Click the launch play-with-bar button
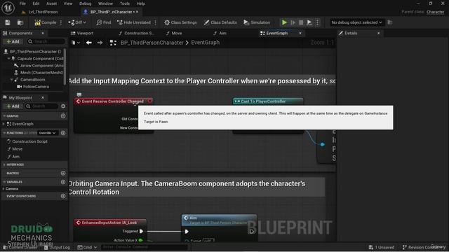 [x=309, y=22]
